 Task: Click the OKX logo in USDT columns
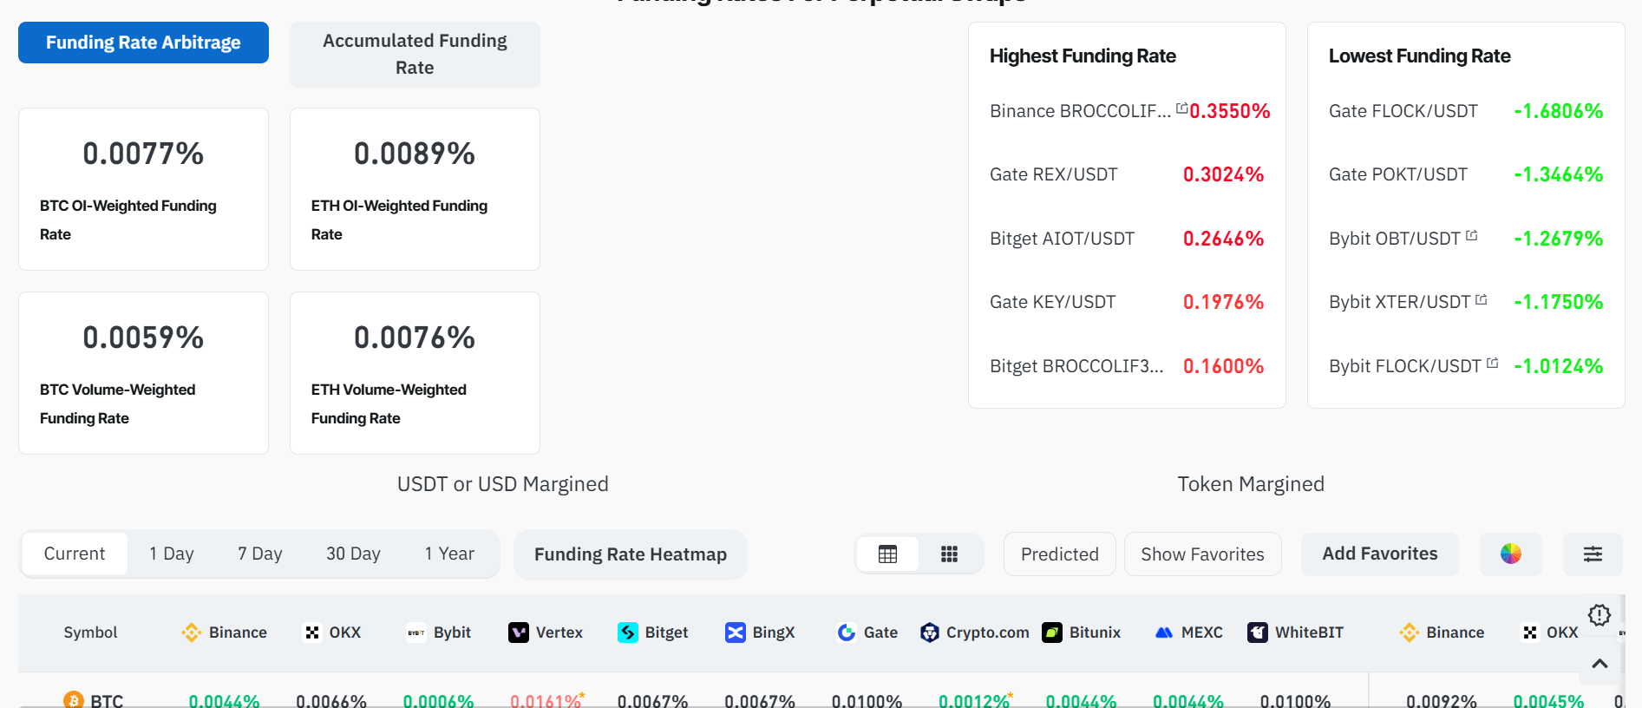coord(312,633)
